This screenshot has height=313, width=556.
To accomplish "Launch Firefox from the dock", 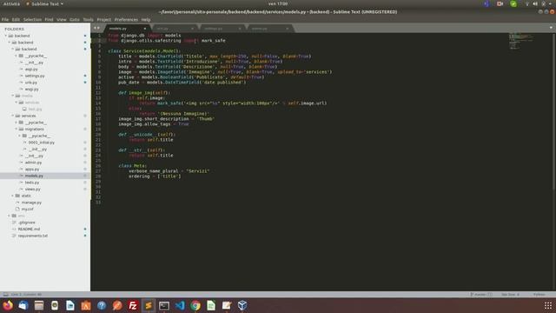I will 8,305.
